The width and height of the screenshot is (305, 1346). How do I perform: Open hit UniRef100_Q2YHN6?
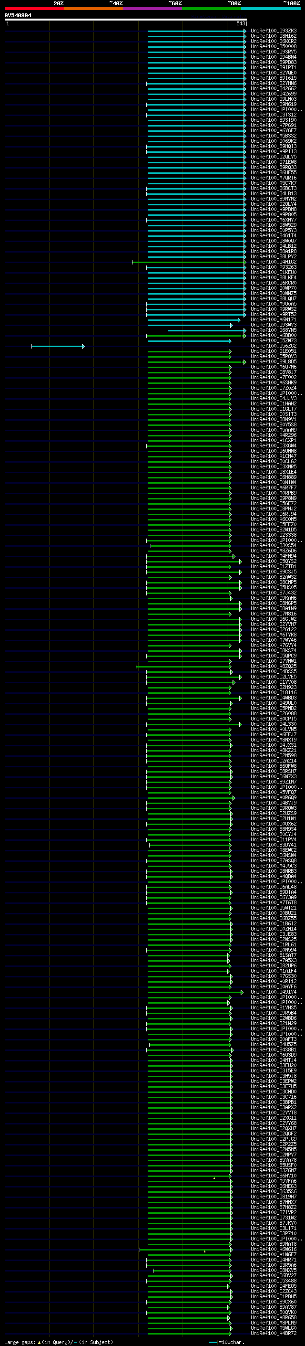(x=273, y=83)
